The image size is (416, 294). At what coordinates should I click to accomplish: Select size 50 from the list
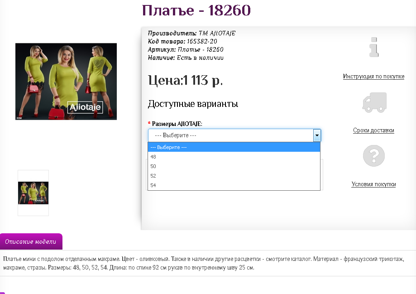pyautogui.click(x=234, y=166)
